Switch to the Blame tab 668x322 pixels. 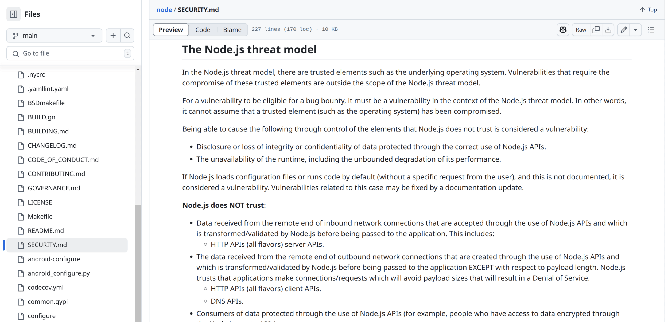point(232,30)
